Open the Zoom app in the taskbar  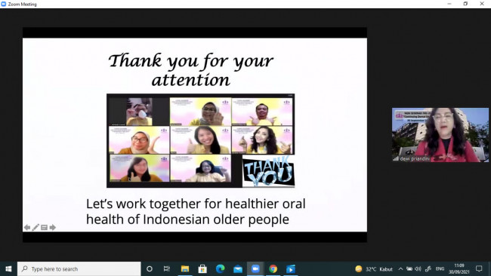point(255,268)
